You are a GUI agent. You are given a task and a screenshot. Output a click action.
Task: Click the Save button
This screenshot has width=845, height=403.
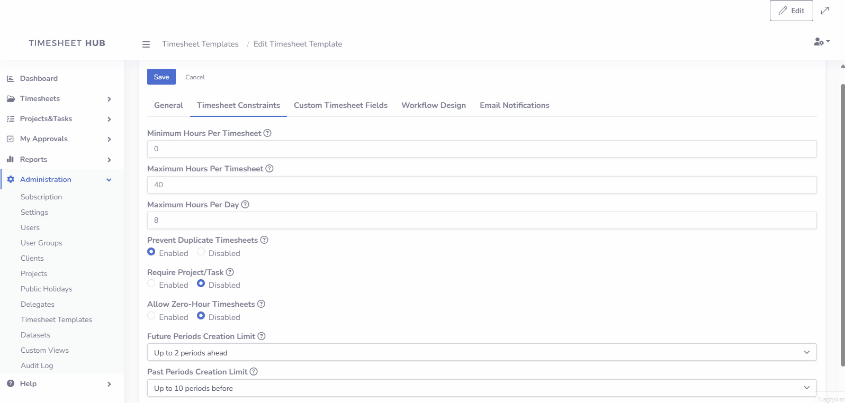pyautogui.click(x=161, y=77)
